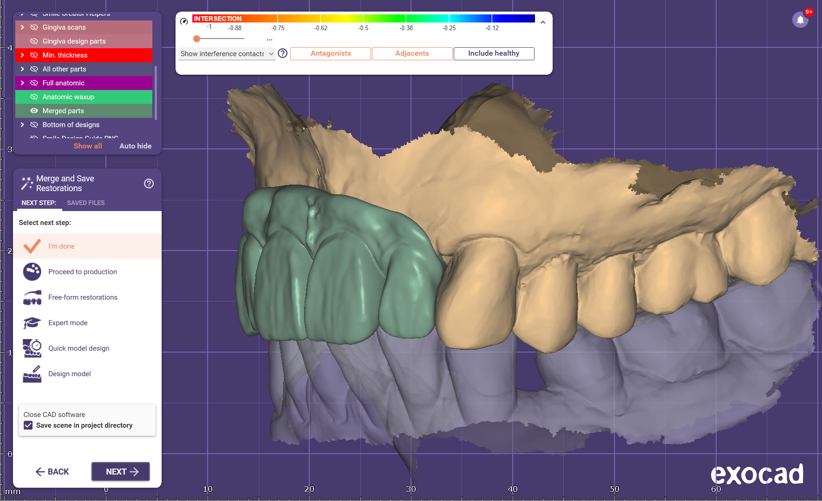Expand the Min. thickness group
This screenshot has height=501, width=822.
tap(22, 55)
